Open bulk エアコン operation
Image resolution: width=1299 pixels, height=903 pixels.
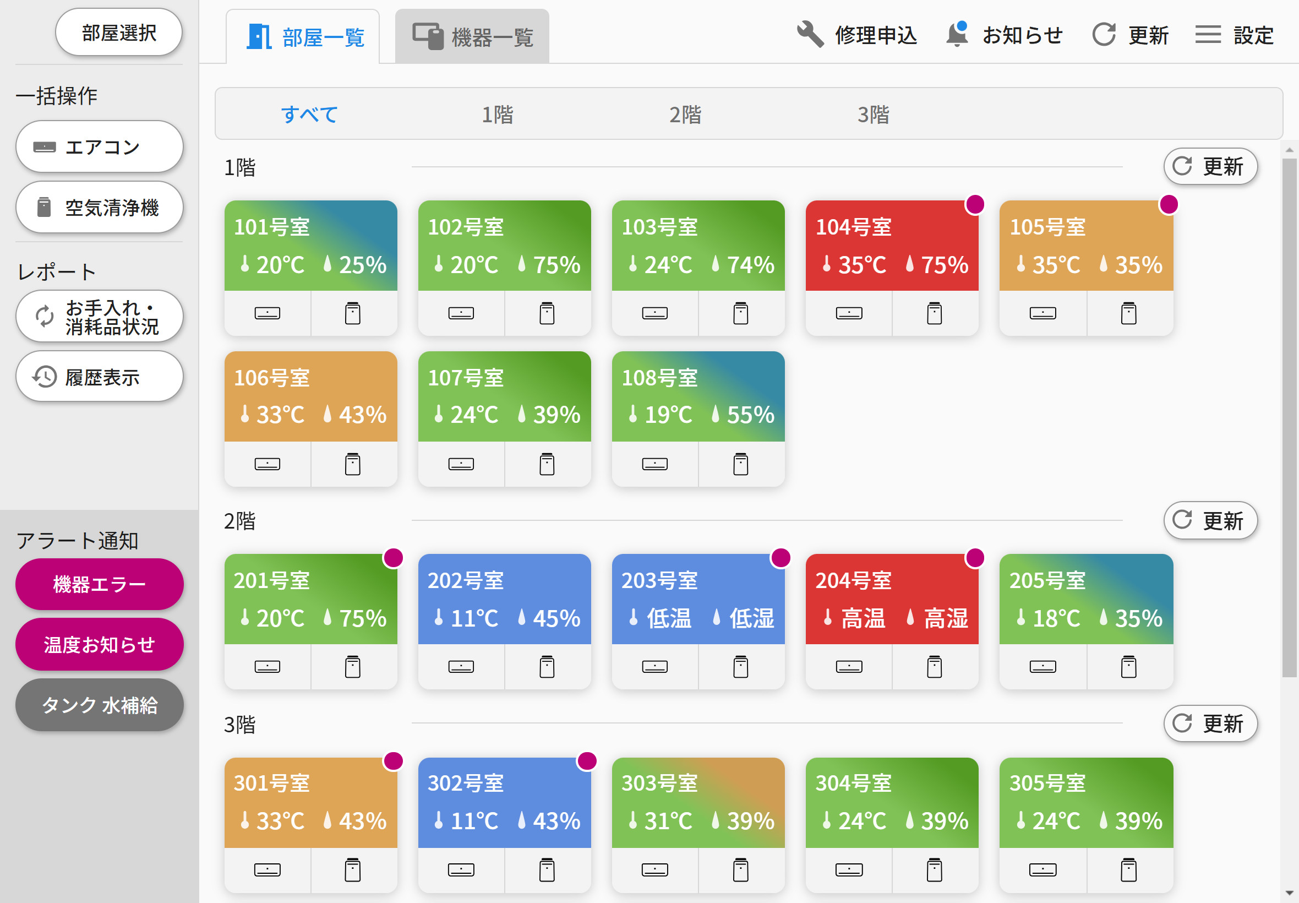[x=100, y=147]
